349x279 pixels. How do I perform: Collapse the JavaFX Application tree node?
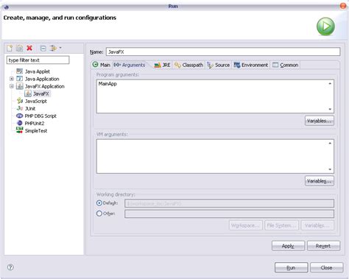[12, 86]
